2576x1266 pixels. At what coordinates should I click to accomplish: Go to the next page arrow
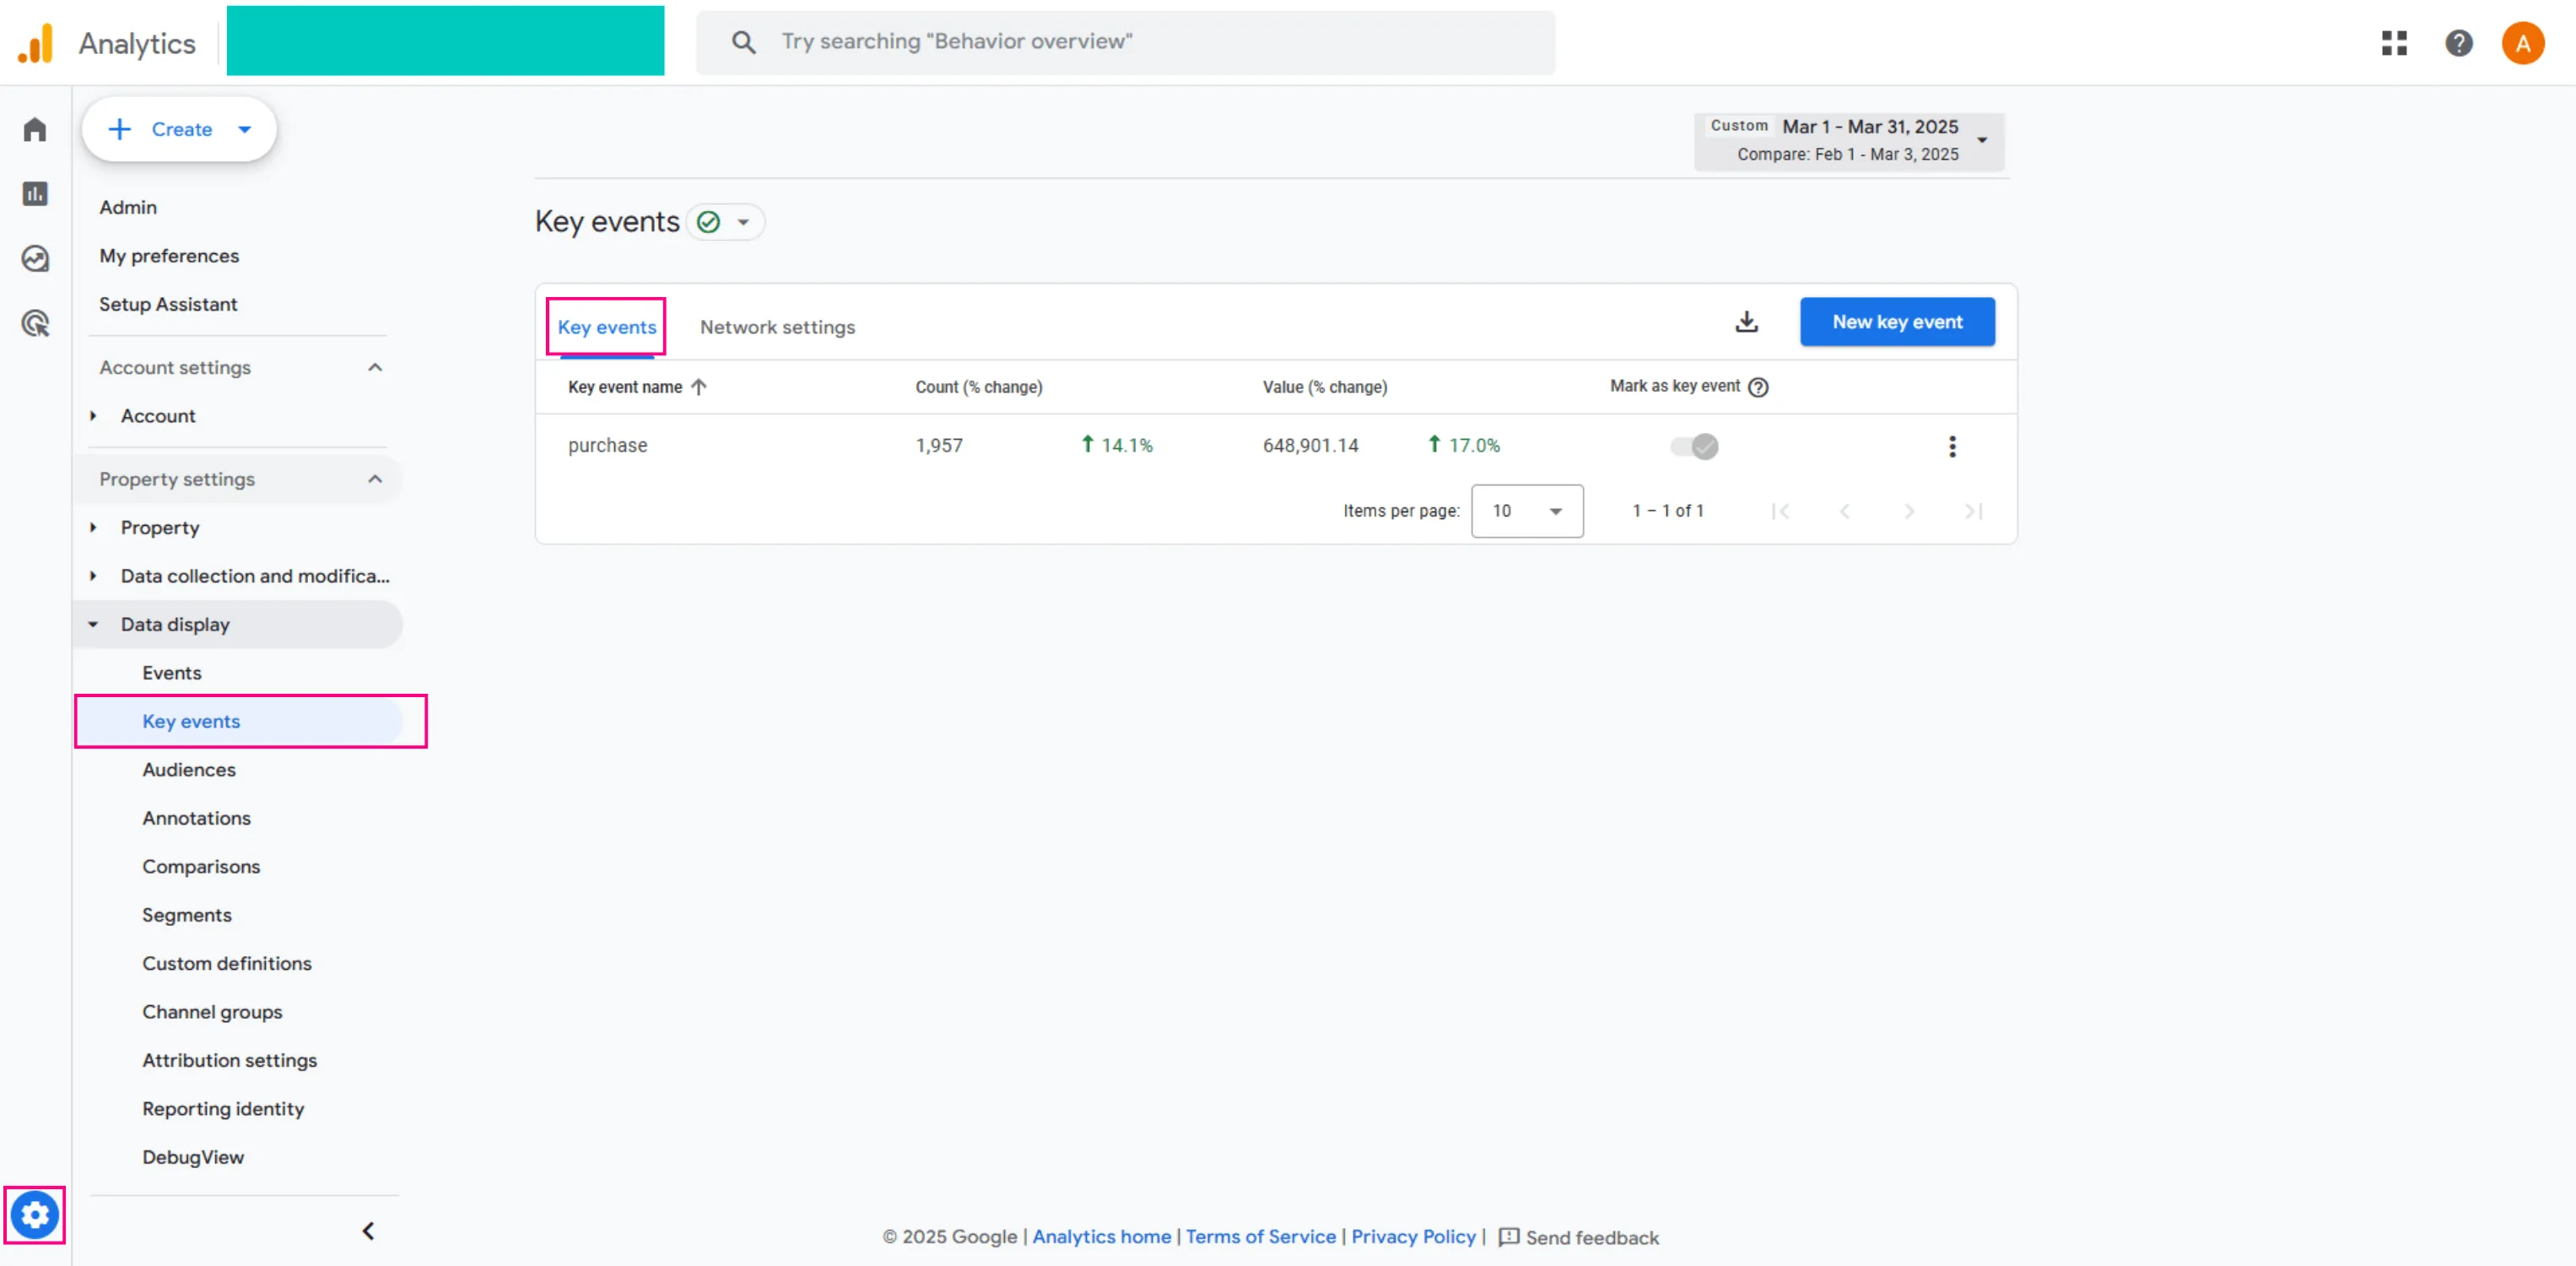[1909, 511]
